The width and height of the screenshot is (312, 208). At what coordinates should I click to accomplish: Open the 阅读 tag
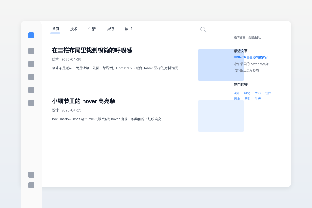[x=237, y=99]
